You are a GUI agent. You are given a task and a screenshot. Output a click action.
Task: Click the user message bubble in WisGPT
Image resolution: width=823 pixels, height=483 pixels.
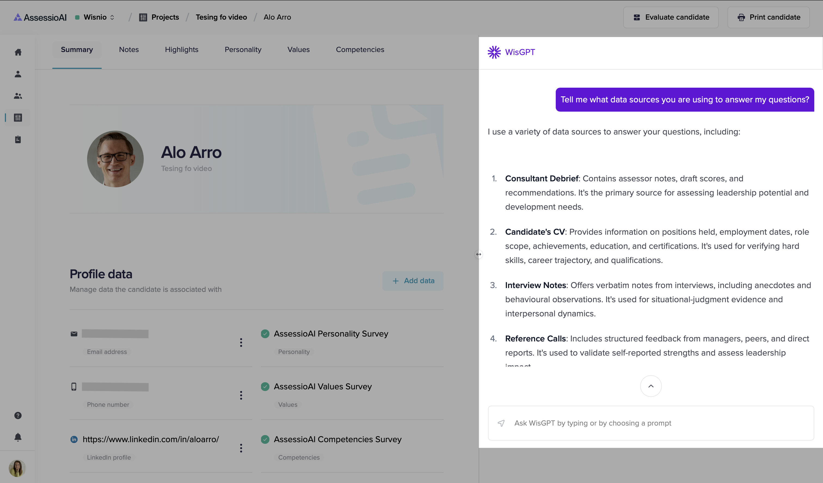pos(685,100)
